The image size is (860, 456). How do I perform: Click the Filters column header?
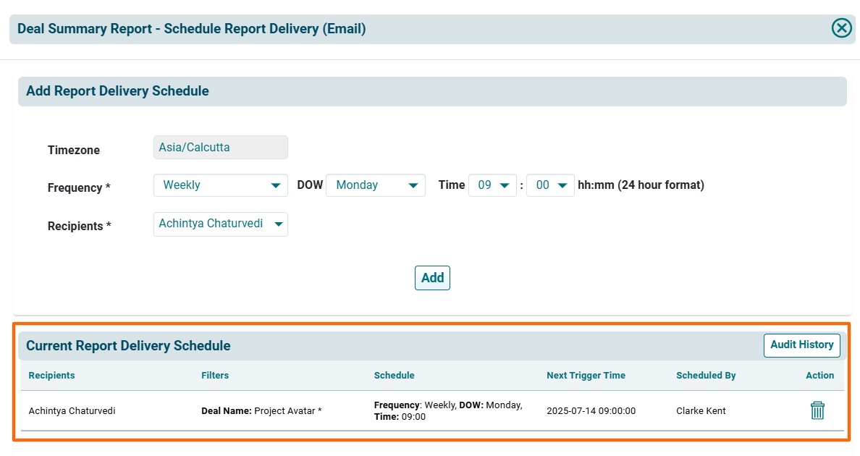pos(215,376)
